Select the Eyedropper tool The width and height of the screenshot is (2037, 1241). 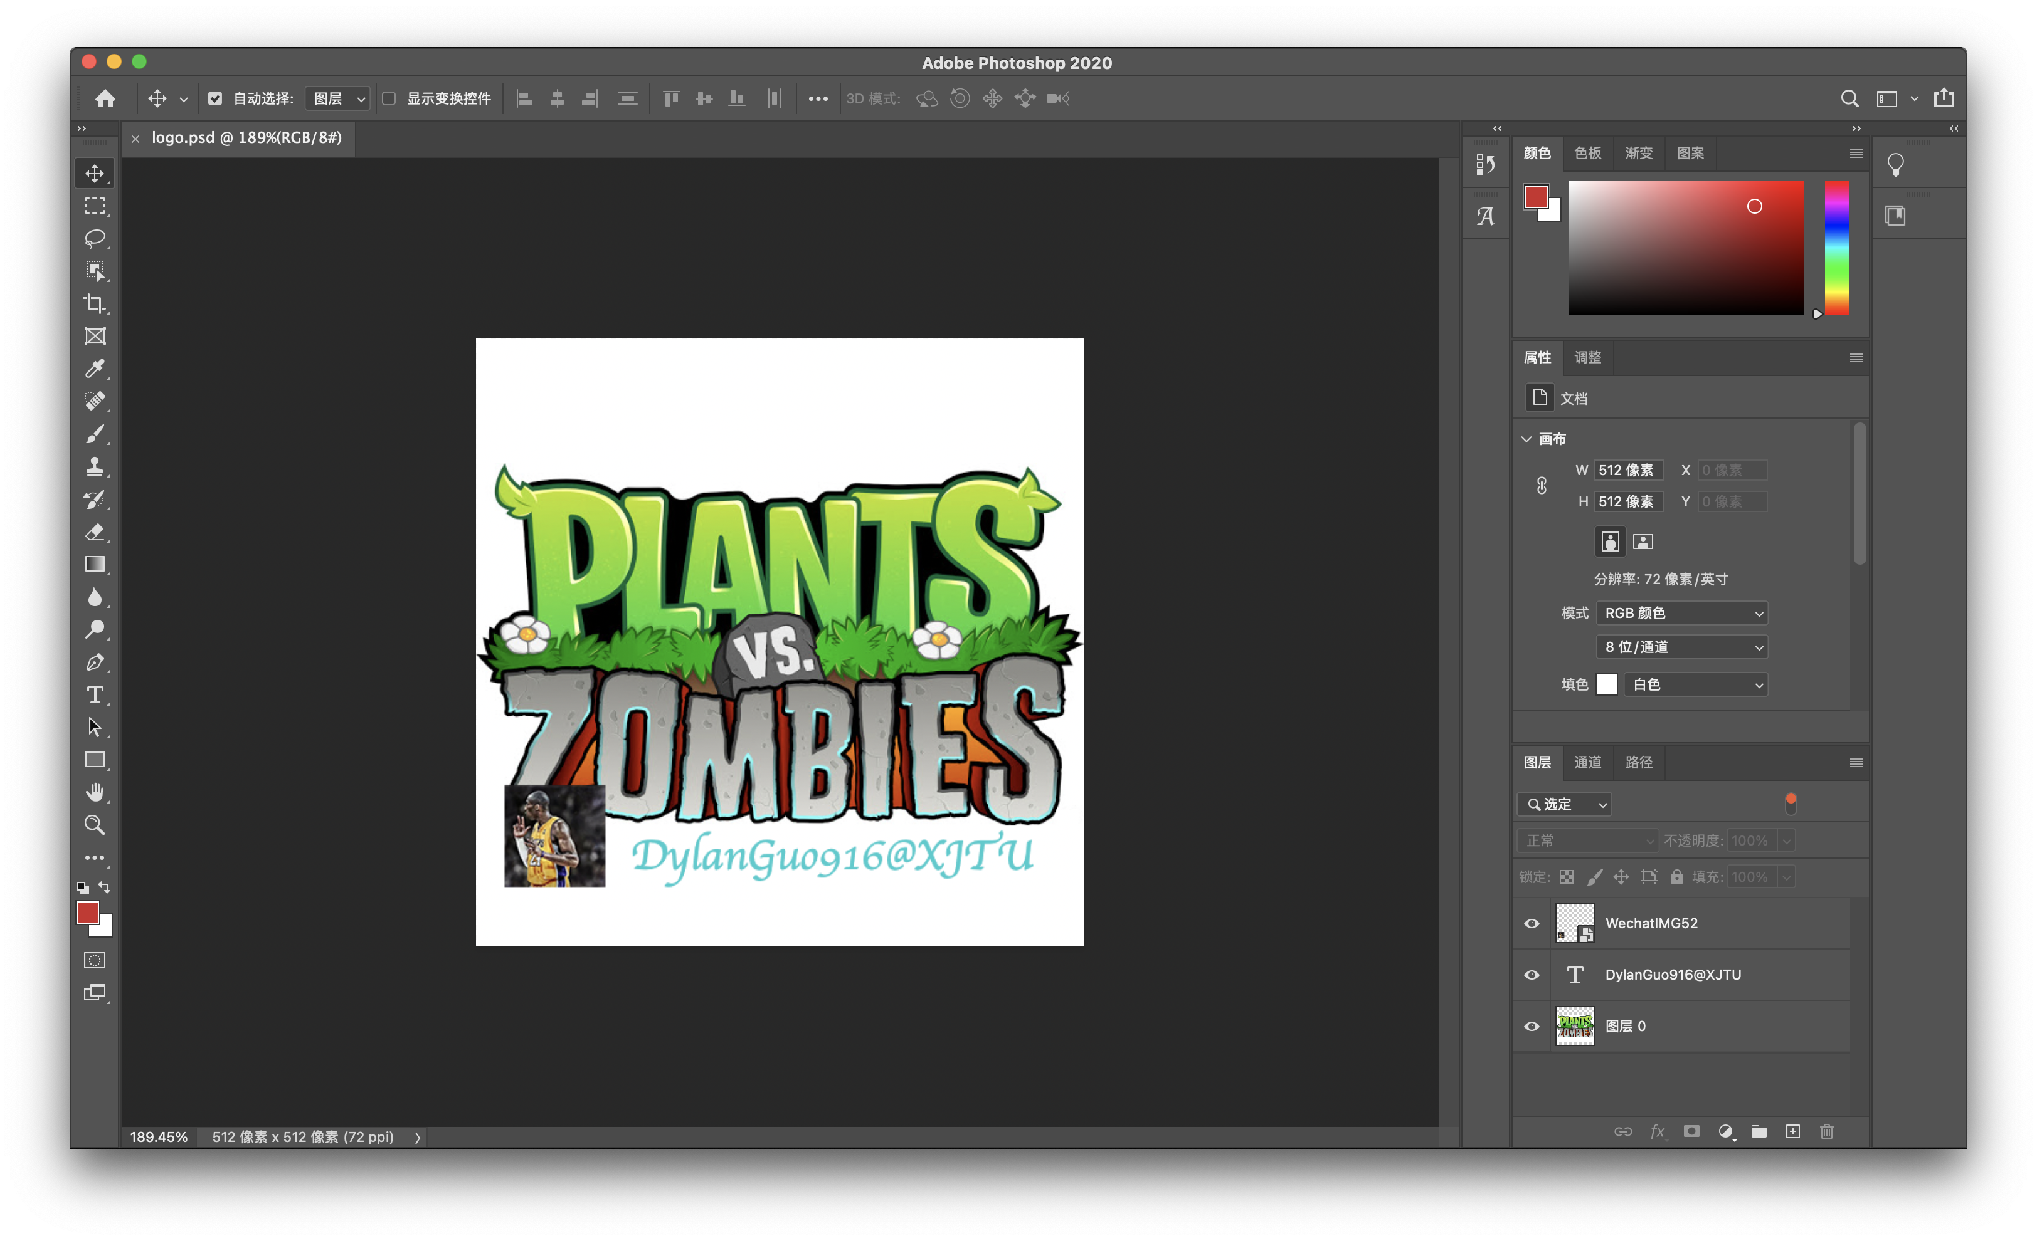pyautogui.click(x=95, y=369)
